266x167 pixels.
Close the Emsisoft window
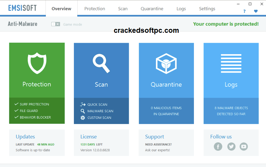click(262, 4)
